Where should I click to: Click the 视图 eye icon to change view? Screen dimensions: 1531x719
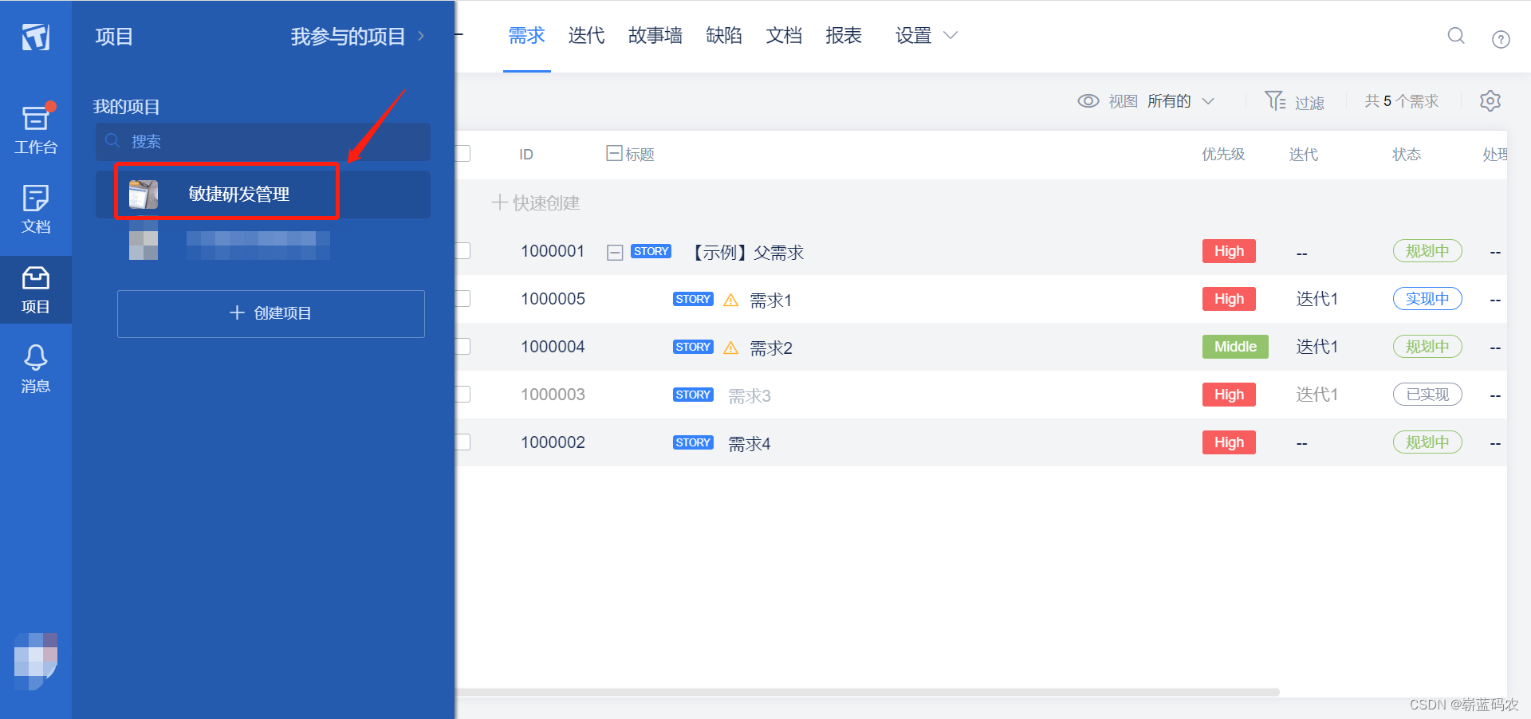pos(1088,101)
